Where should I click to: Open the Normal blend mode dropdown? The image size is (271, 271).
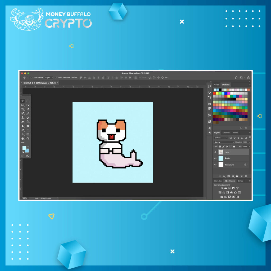point(224,142)
